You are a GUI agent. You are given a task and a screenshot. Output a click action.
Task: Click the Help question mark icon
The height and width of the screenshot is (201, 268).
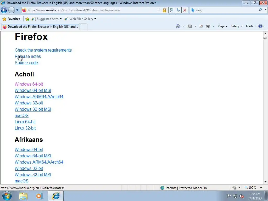point(260,26)
